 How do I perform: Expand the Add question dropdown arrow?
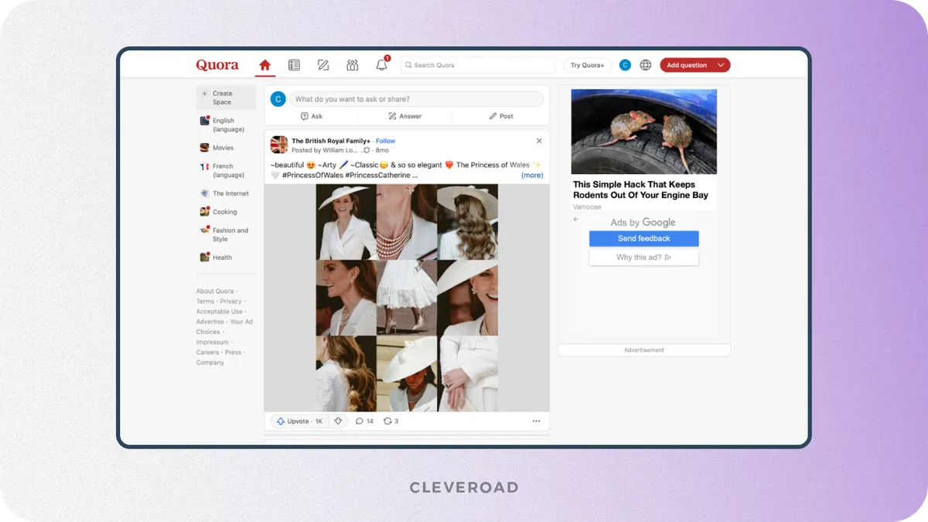click(721, 65)
